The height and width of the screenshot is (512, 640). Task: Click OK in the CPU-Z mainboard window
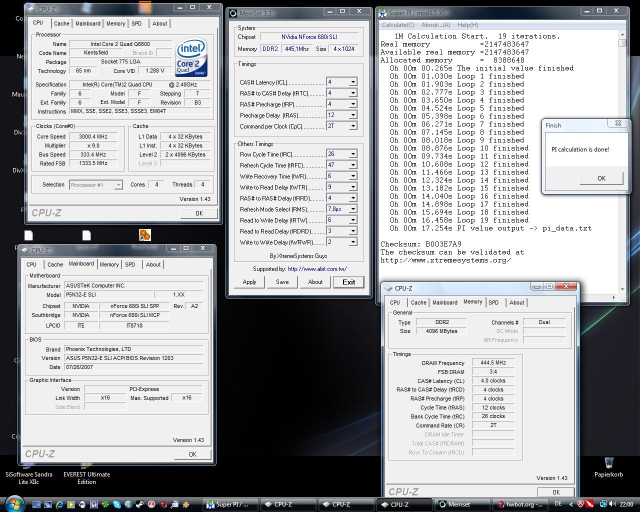(x=192, y=454)
